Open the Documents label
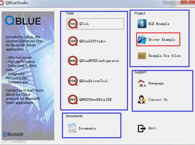This screenshot has width=195, height=145. tap(87, 128)
